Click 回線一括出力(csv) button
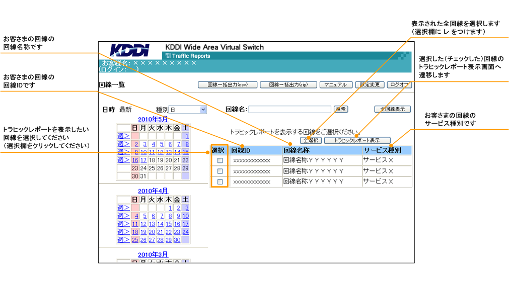 [x=228, y=84]
